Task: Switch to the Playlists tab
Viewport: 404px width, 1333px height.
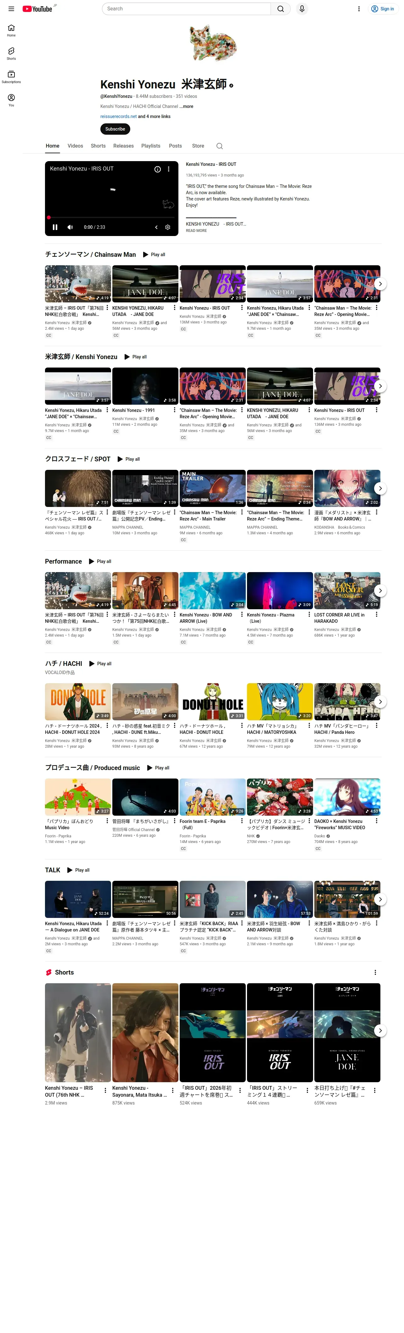Action: [151, 146]
